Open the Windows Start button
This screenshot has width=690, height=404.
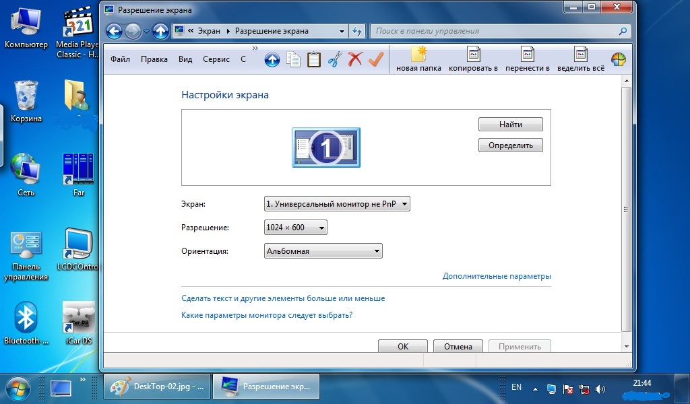(x=18, y=388)
